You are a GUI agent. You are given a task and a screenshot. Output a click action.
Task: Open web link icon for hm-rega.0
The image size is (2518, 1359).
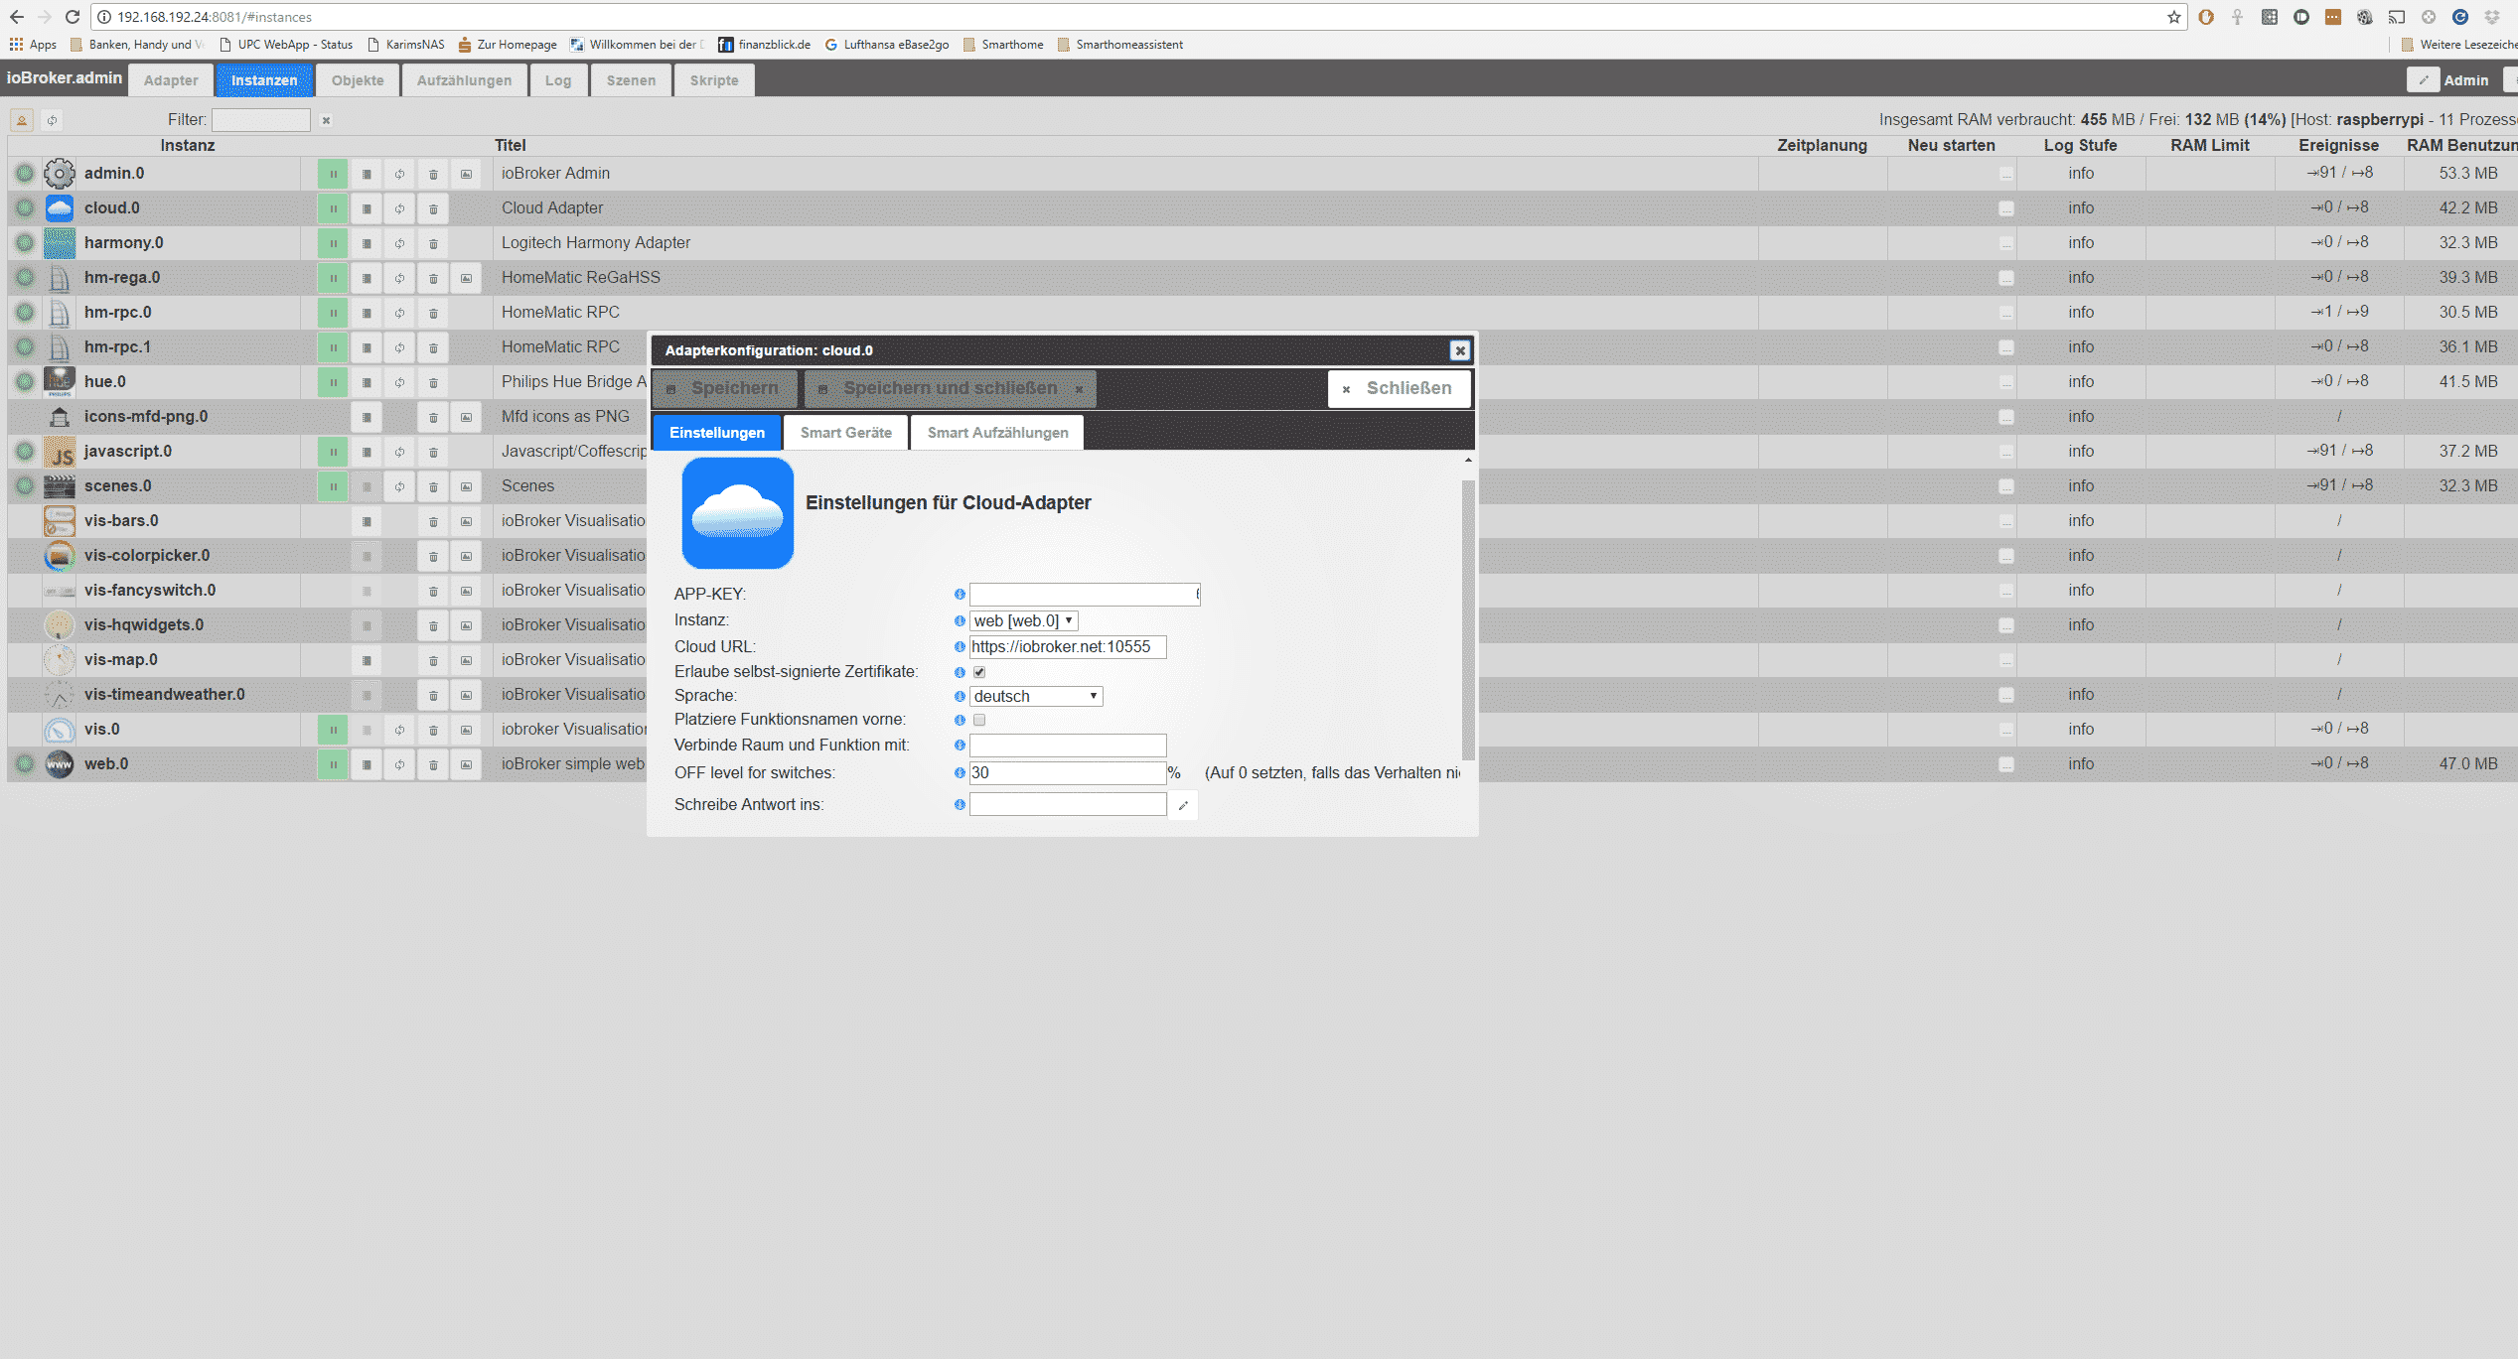466,278
